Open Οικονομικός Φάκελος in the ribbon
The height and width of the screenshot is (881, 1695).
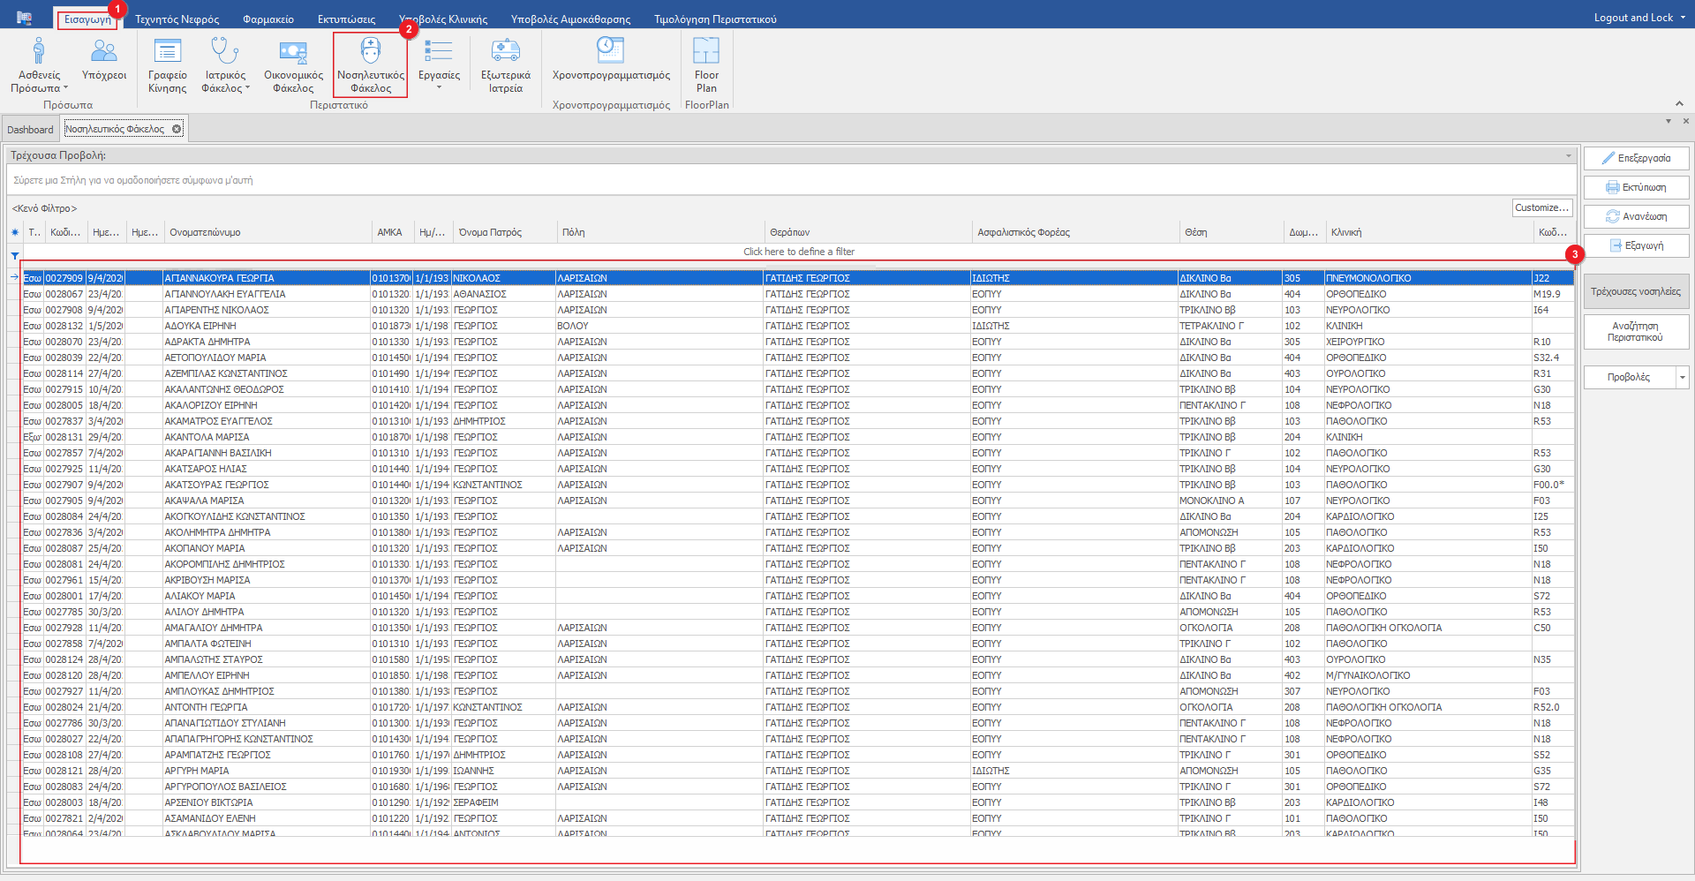click(x=293, y=53)
